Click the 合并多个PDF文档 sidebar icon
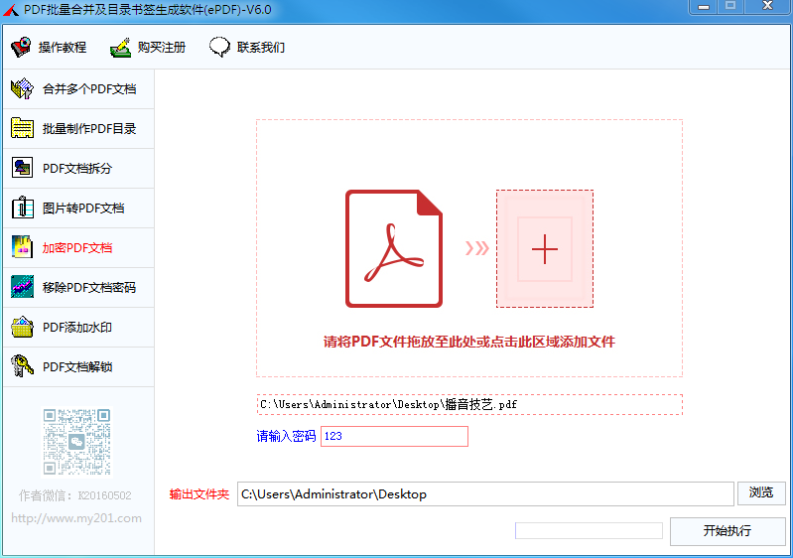 tap(22, 89)
